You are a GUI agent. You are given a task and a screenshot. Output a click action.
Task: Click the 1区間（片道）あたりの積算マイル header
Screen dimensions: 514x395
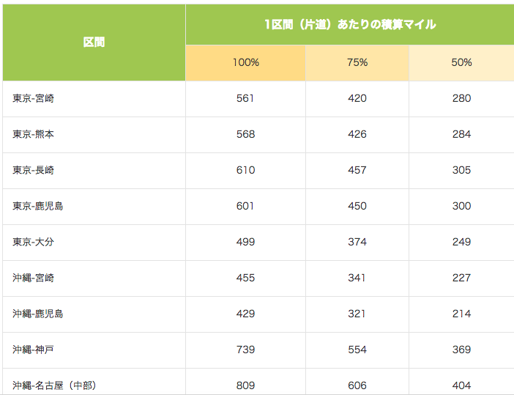coord(350,25)
